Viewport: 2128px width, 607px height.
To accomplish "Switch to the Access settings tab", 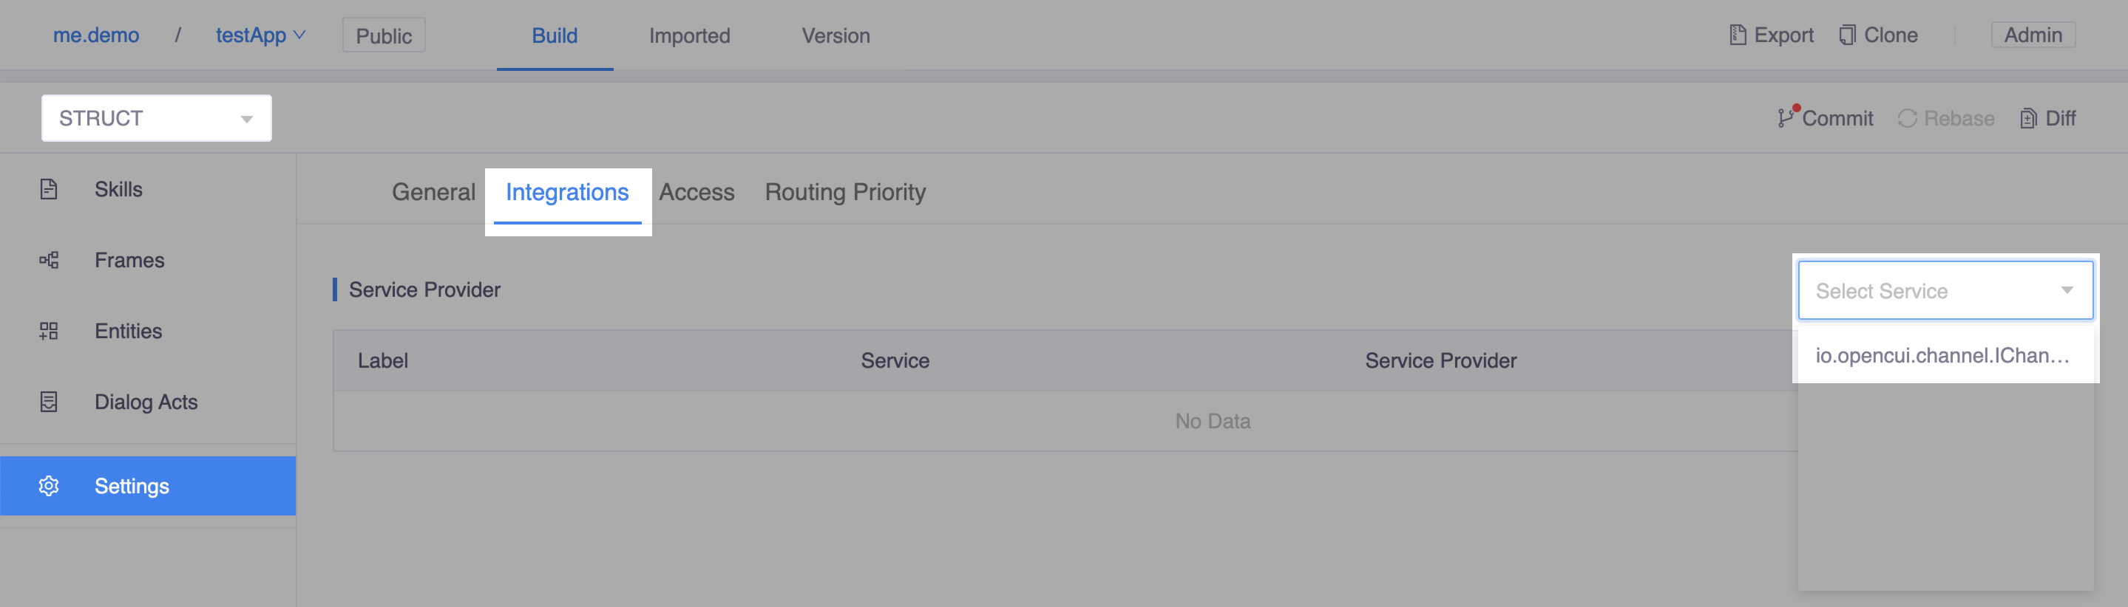I will [697, 192].
